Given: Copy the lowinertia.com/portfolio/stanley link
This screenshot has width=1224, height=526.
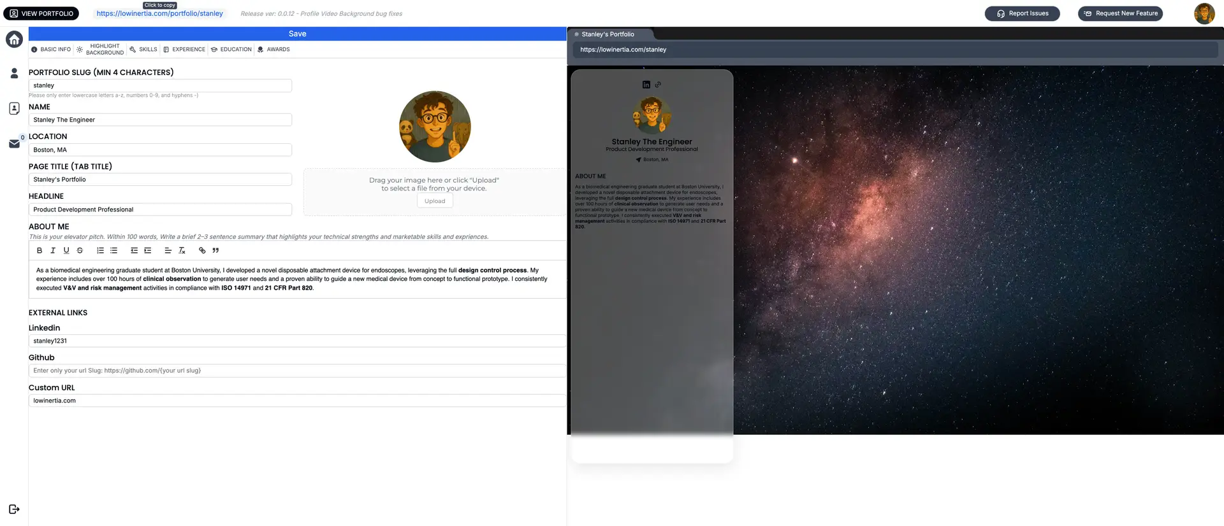Looking at the screenshot, I should [160, 13].
